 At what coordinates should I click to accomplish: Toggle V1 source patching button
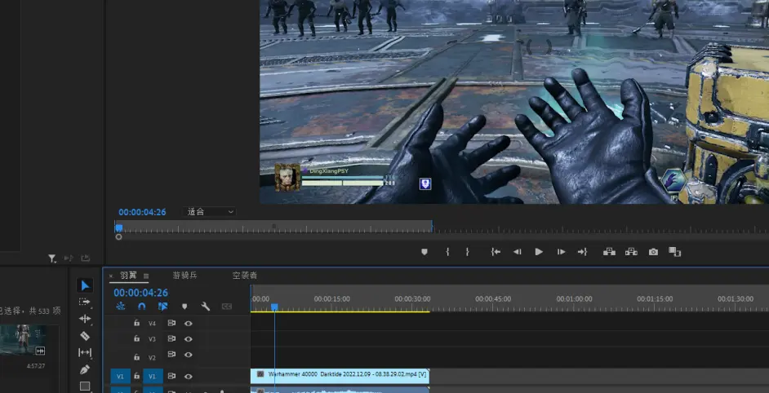[121, 376]
